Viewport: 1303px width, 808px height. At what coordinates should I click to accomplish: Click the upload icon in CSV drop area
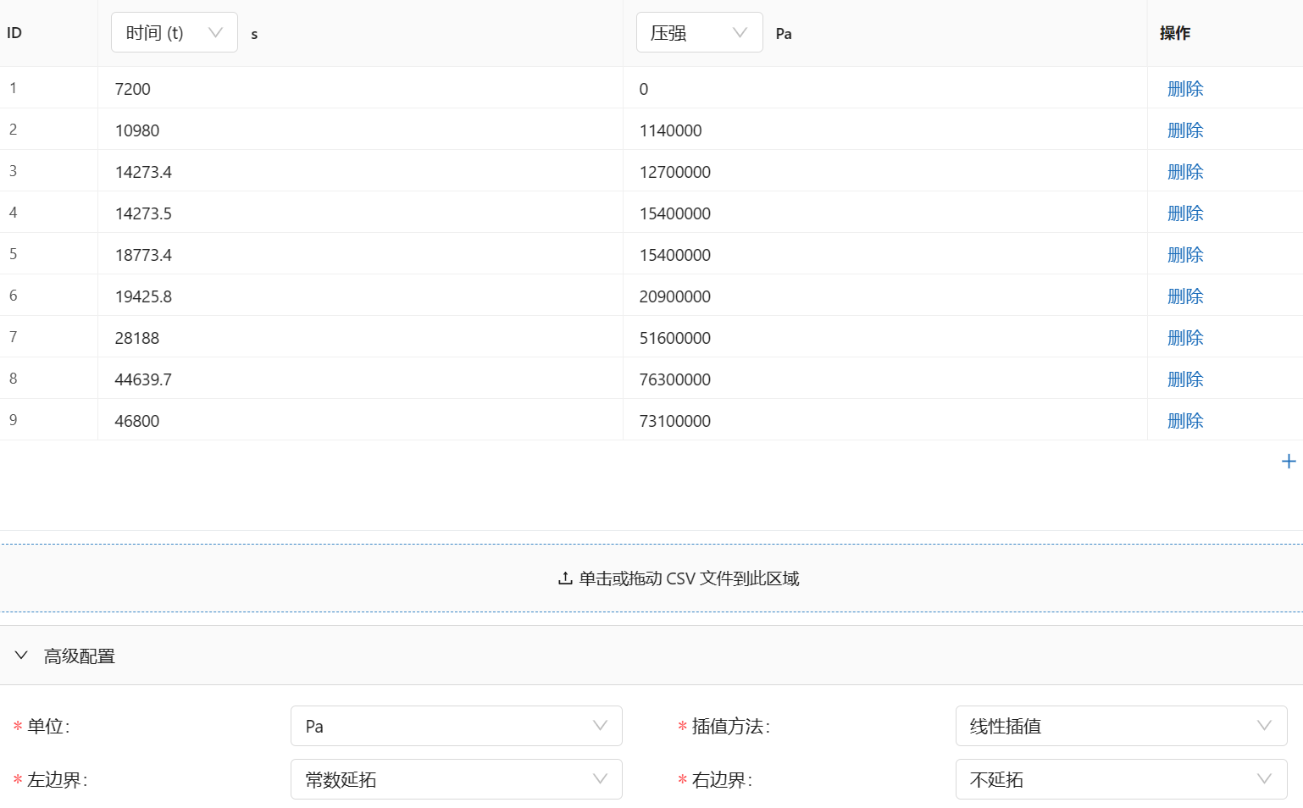click(x=565, y=578)
